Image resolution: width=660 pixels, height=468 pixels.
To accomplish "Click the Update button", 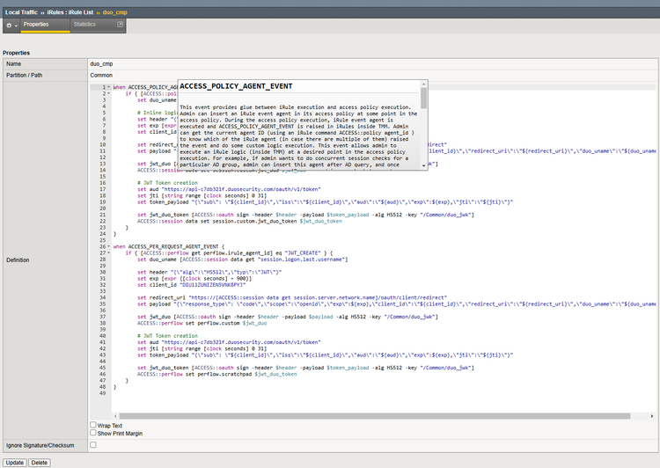I will [x=15, y=462].
